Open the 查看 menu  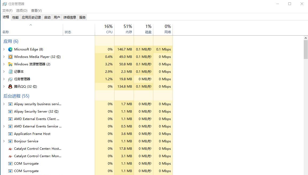[x=36, y=10]
